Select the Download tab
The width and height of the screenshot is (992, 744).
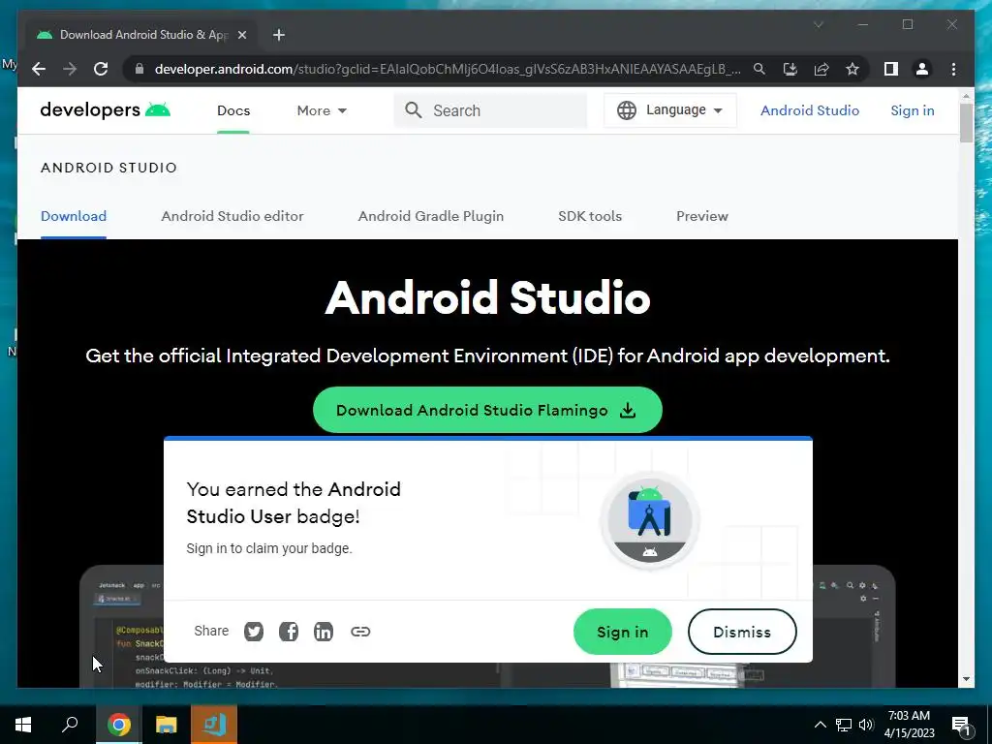point(74,216)
